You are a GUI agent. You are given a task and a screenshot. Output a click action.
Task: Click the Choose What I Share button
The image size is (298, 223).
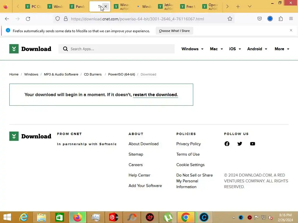pyautogui.click(x=174, y=31)
